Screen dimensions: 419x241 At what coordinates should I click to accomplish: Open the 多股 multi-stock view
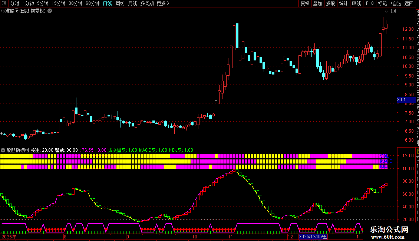coord(330,3)
